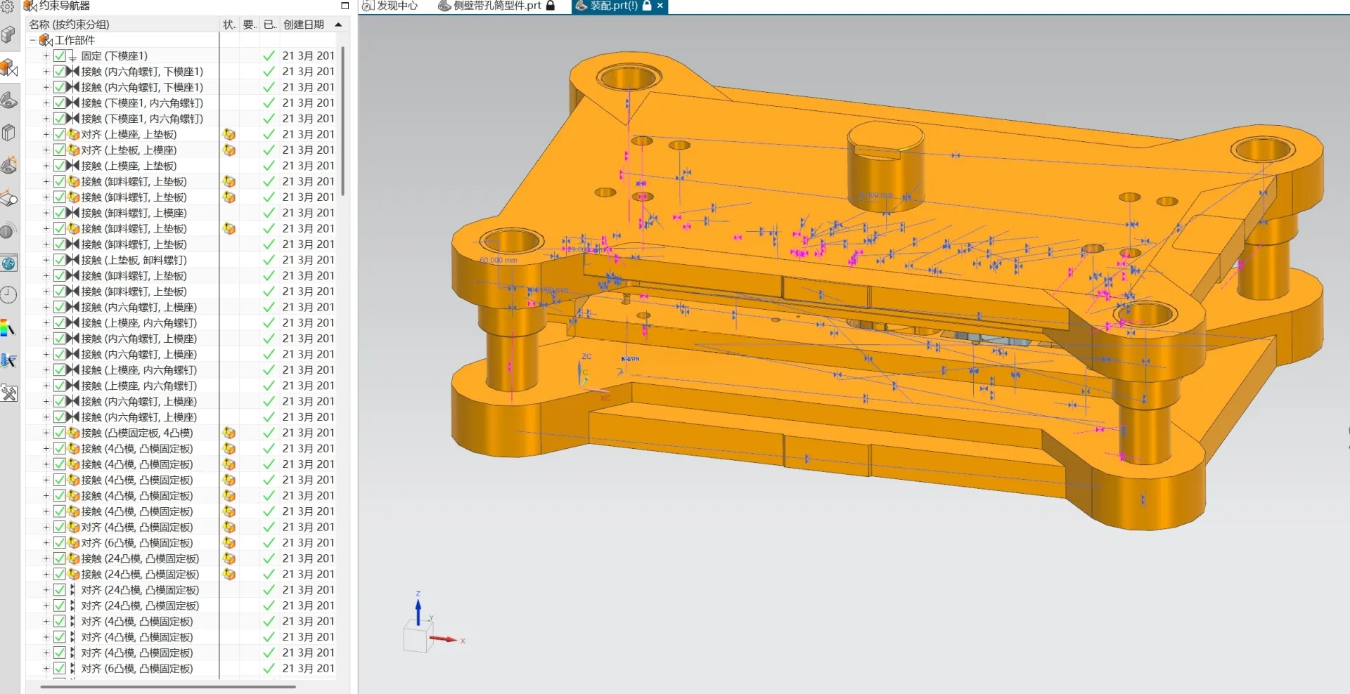Switch to the 发现中心 tab
This screenshot has height=694, width=1350.
390,6
